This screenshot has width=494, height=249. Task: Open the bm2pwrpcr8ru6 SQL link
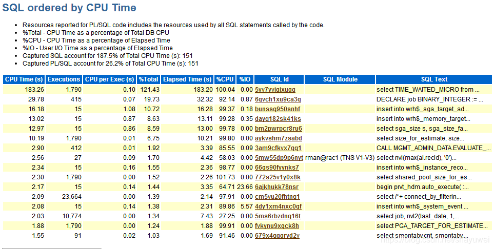(279, 129)
